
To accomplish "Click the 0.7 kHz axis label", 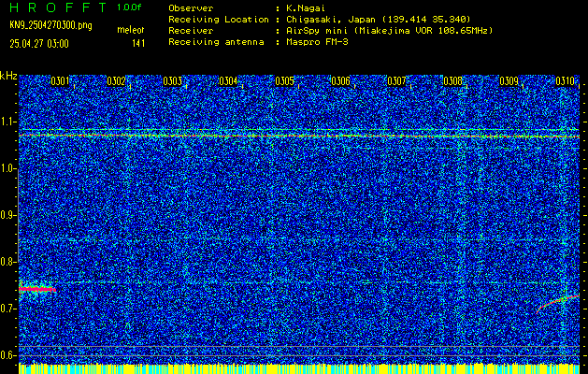I will coord(7,309).
